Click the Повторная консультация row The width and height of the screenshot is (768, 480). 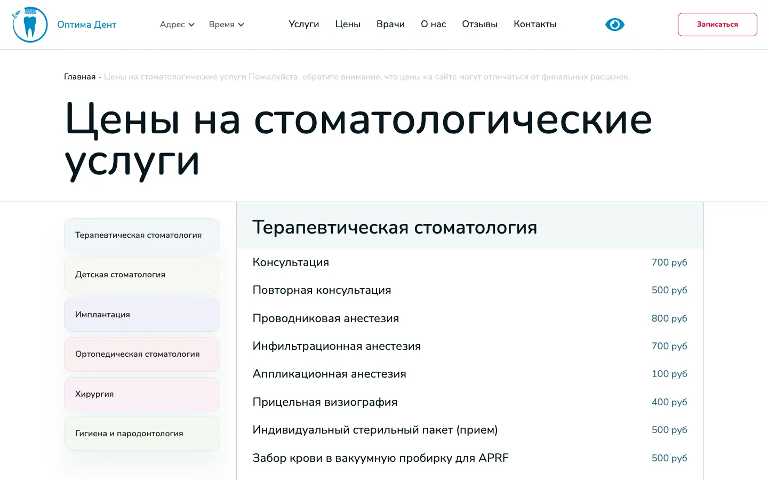(x=470, y=290)
